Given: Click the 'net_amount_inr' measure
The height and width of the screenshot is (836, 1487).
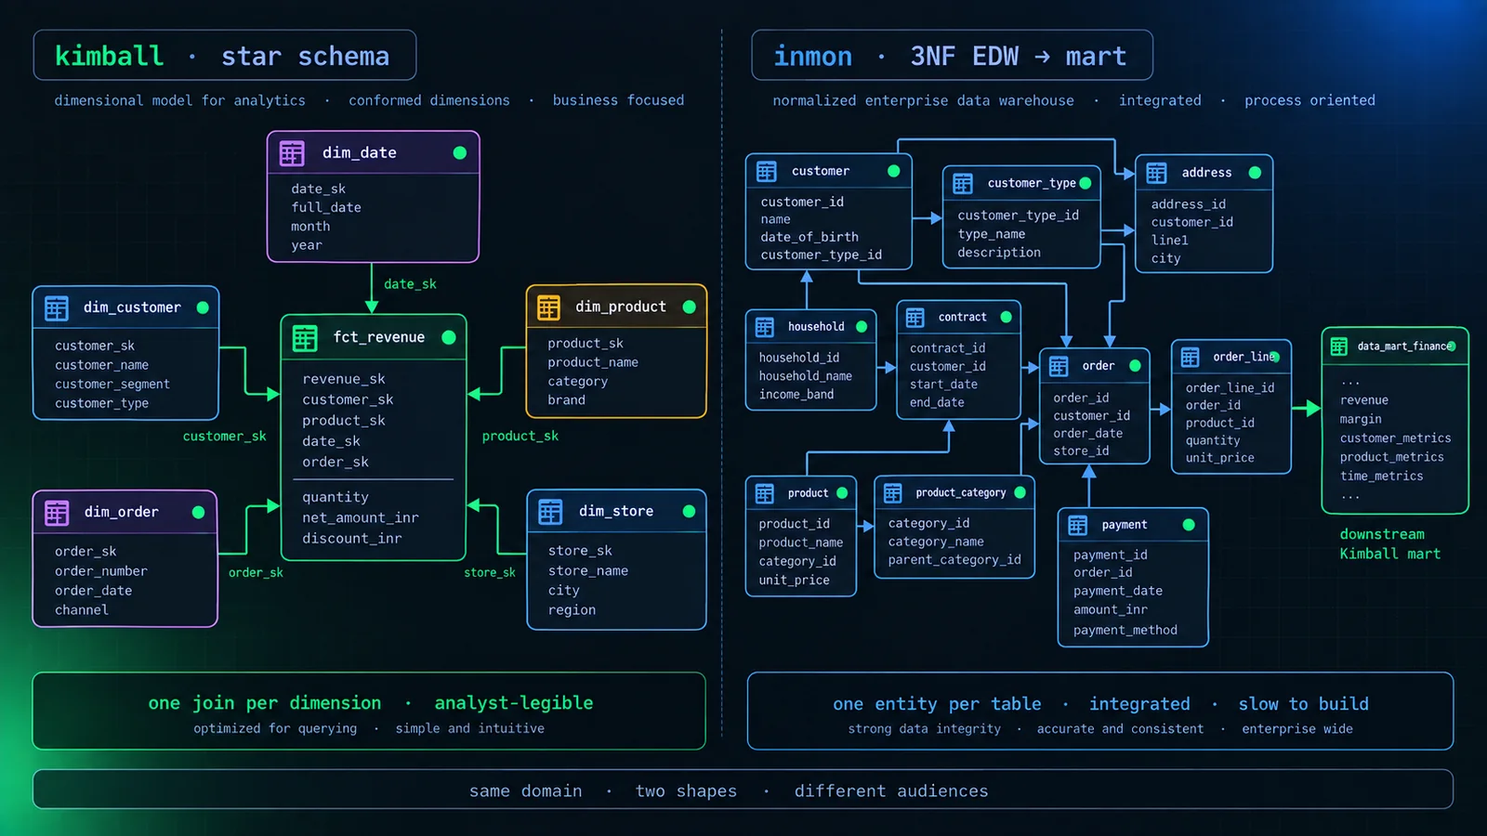Looking at the screenshot, I should (361, 518).
